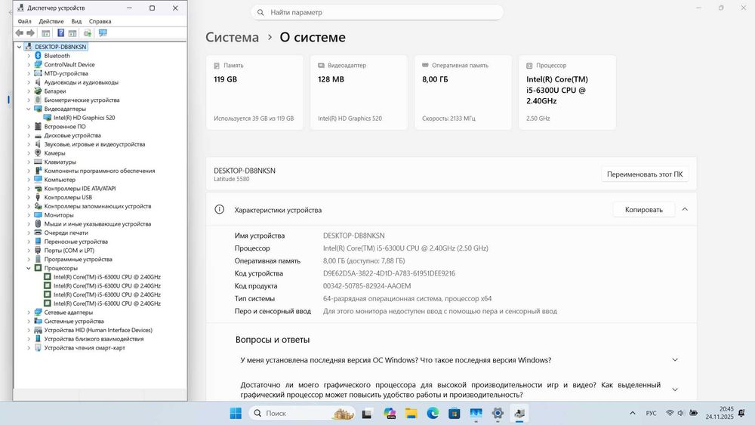Screen dimensions: 755x425
Task: Click the Очереди печати printer icon
Action: pyautogui.click(x=38, y=233)
